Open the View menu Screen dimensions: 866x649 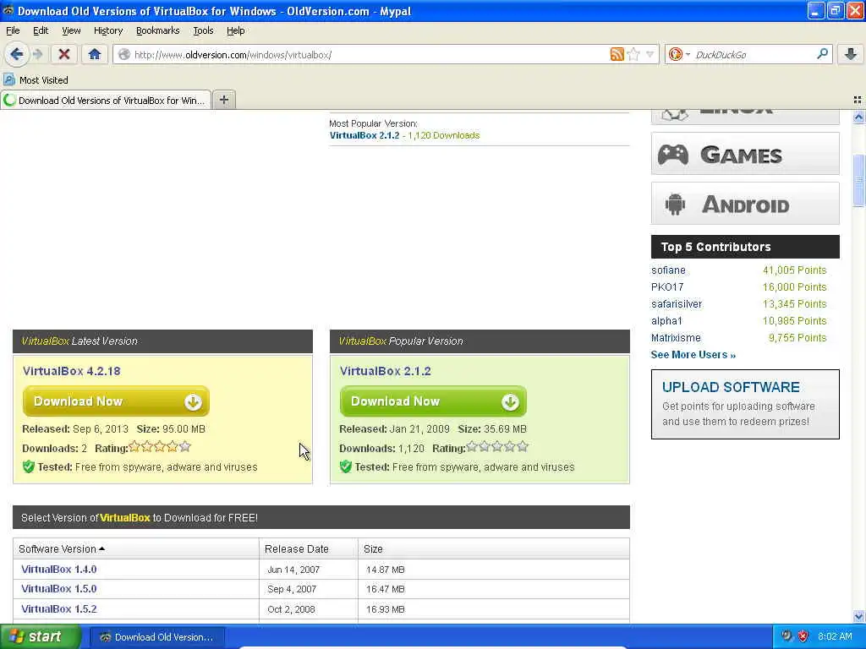coord(71,30)
